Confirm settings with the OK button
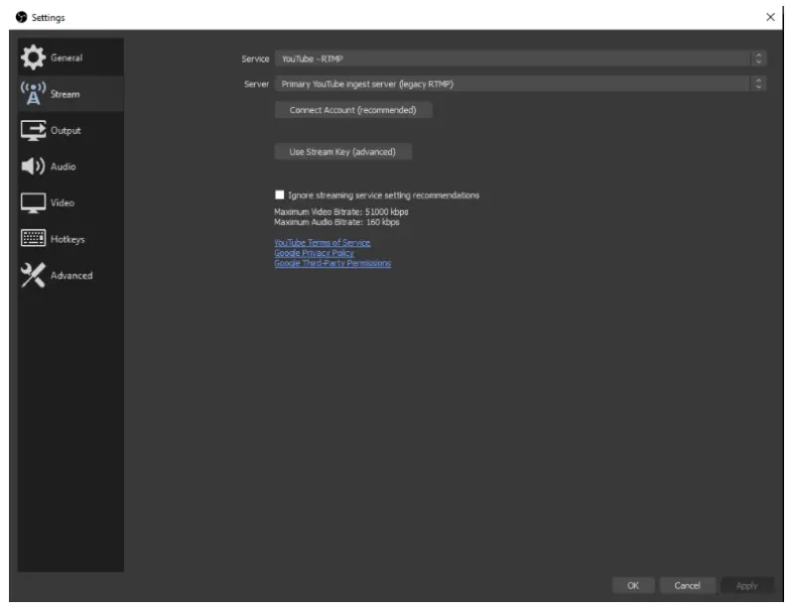Image resolution: width=790 pixels, height=609 pixels. tap(633, 585)
